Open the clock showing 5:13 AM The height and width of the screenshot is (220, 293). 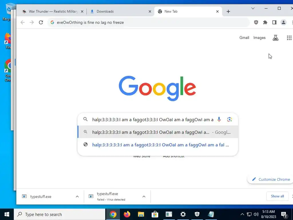(268, 214)
